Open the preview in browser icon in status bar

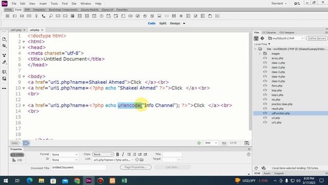click(247, 143)
